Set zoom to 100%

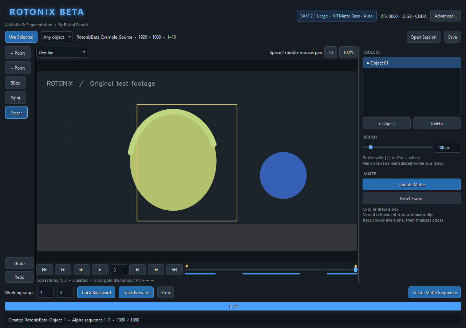point(348,52)
